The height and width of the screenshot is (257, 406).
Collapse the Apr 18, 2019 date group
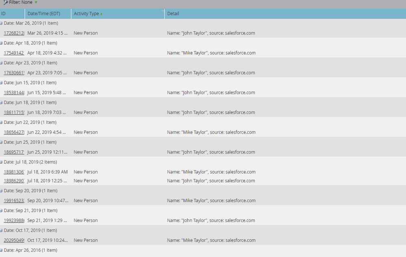tap(2, 43)
